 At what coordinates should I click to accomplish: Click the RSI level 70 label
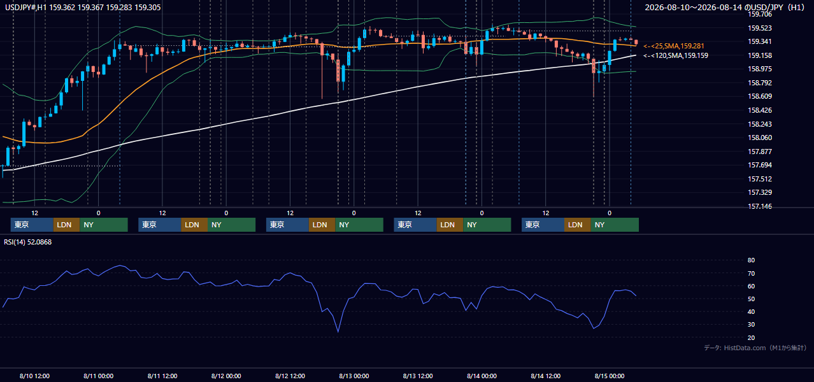click(x=751, y=273)
